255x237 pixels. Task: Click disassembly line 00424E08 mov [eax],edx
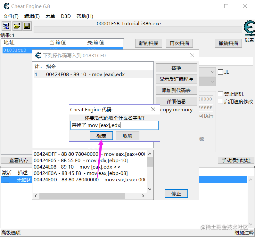[x=77, y=167]
